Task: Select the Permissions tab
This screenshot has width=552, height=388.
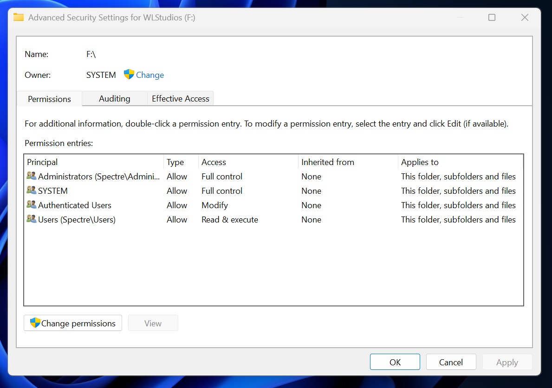Action: [x=49, y=99]
